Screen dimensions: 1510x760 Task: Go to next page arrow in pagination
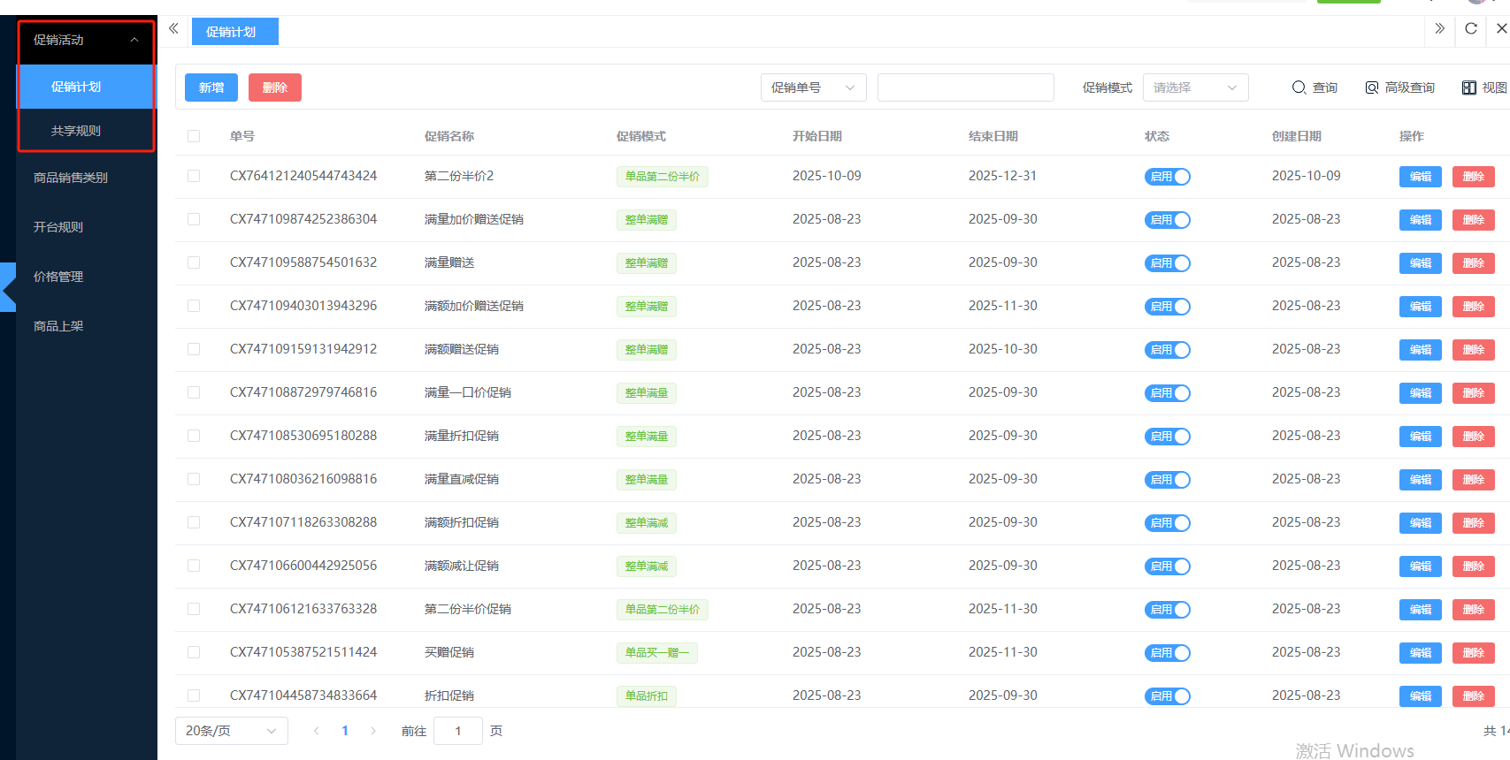pos(373,731)
